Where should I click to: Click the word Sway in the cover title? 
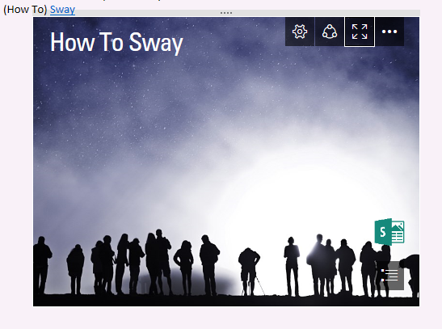(156, 43)
